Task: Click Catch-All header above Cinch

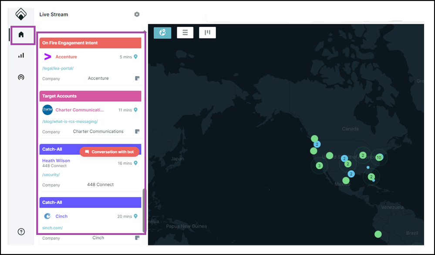Action: 91,202
